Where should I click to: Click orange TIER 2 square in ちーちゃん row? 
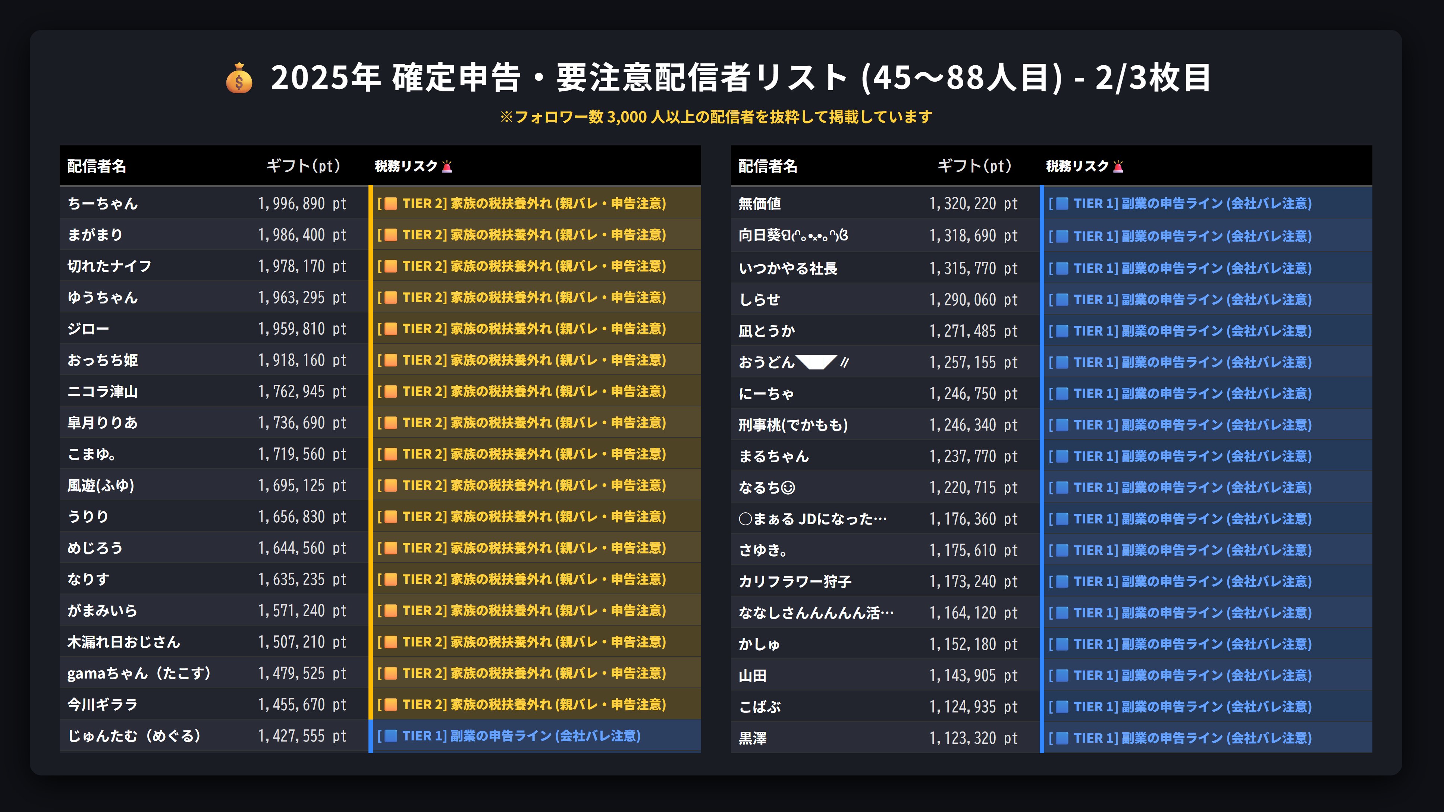(391, 204)
